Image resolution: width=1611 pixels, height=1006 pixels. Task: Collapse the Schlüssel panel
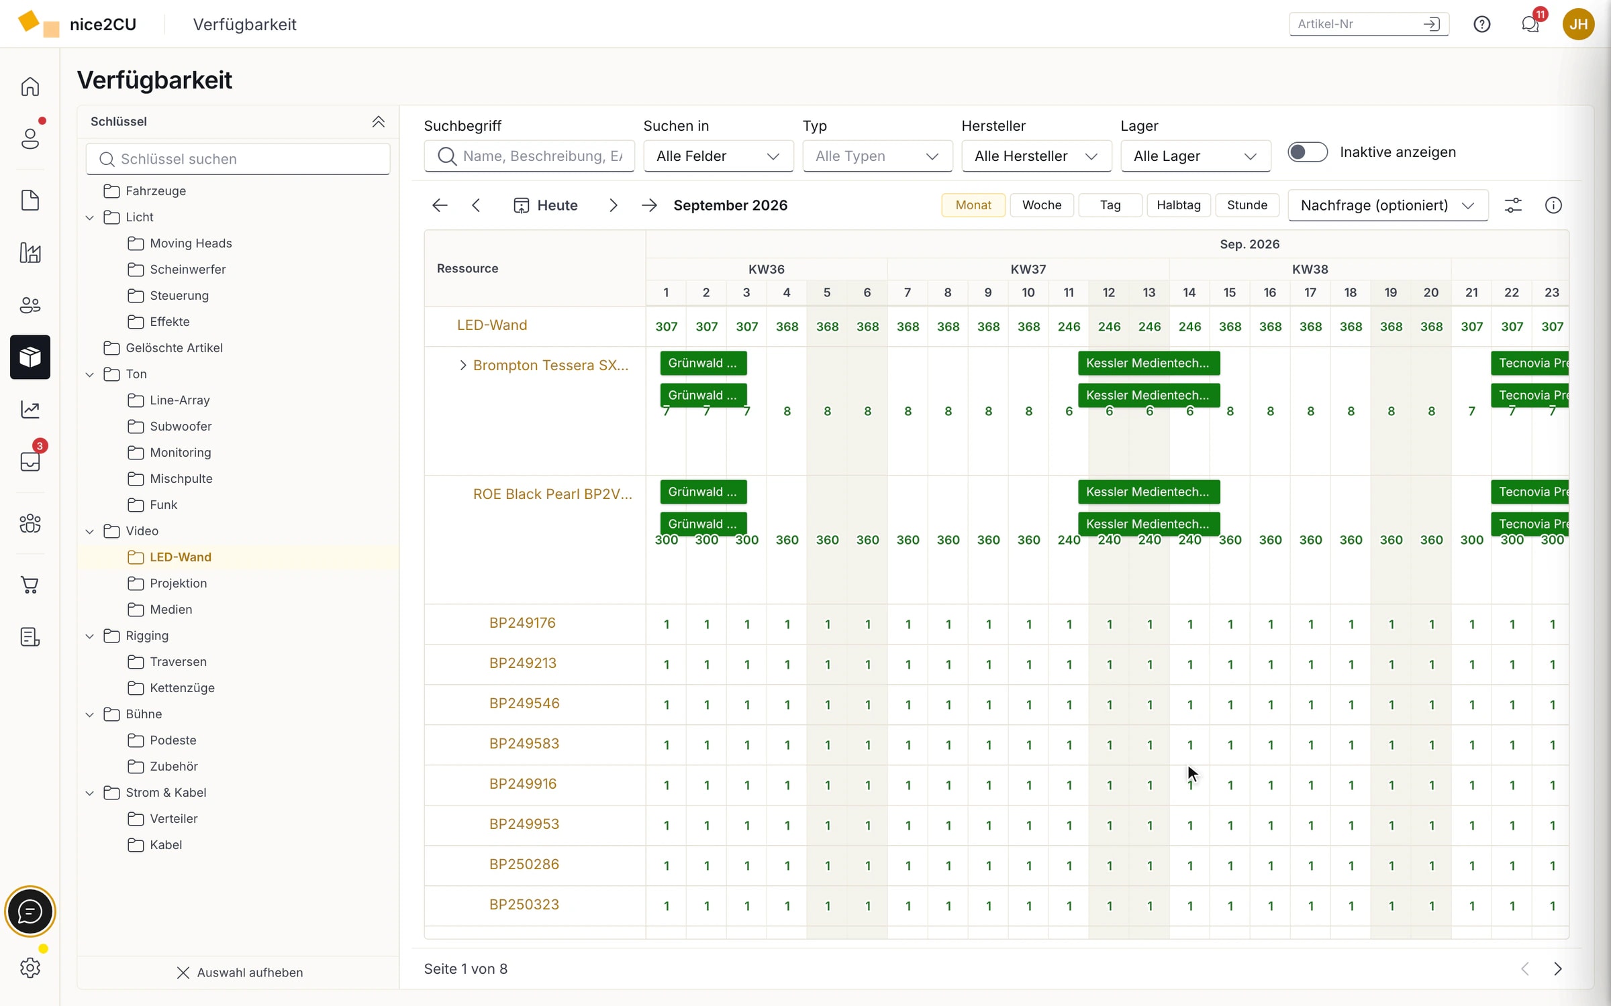[379, 121]
